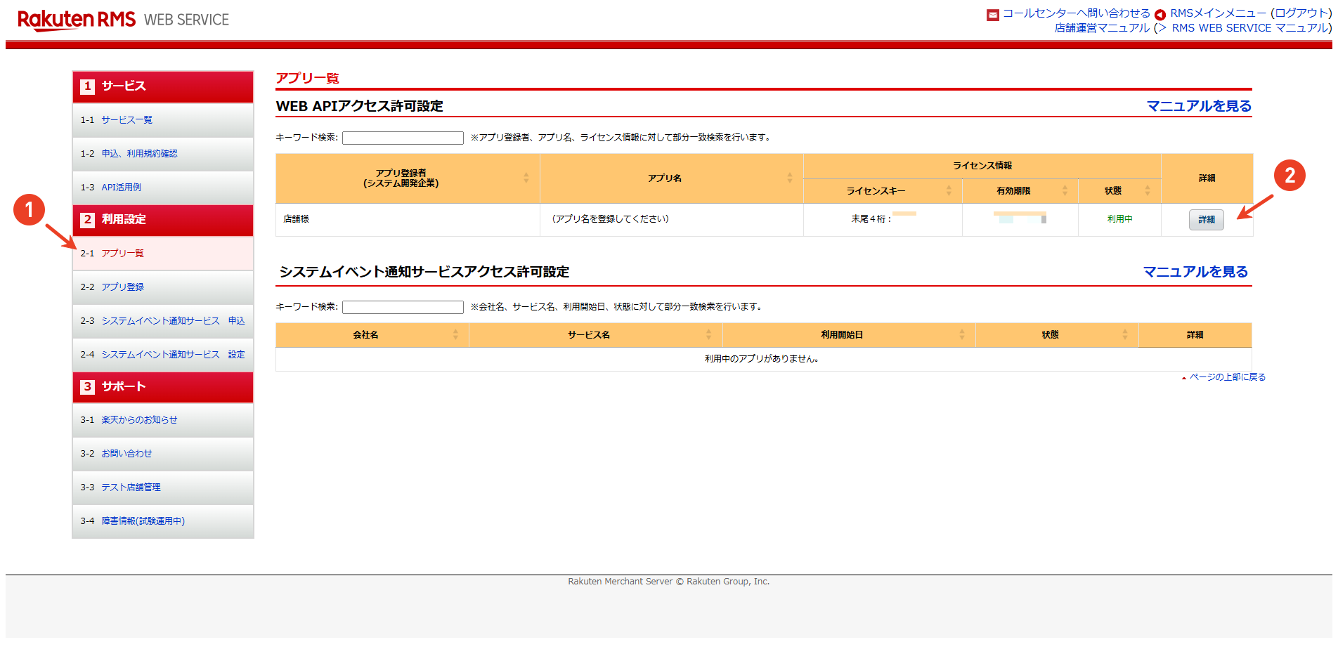This screenshot has width=1338, height=668.
Task: Click system event keyword search field
Action: (x=403, y=307)
